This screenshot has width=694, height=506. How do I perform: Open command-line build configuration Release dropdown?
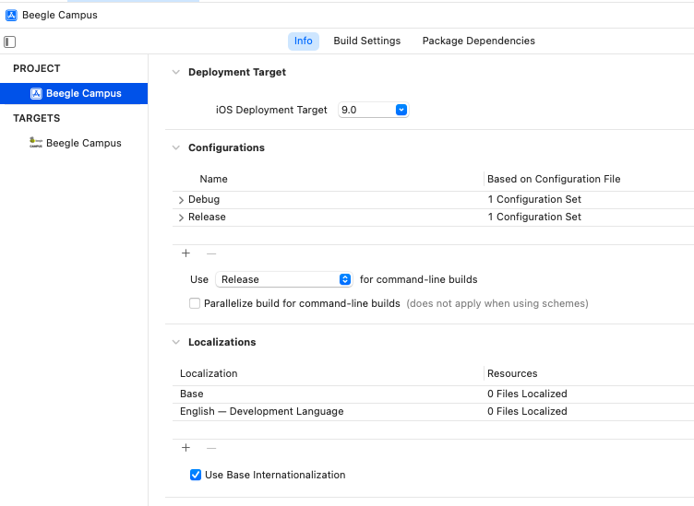(x=283, y=279)
